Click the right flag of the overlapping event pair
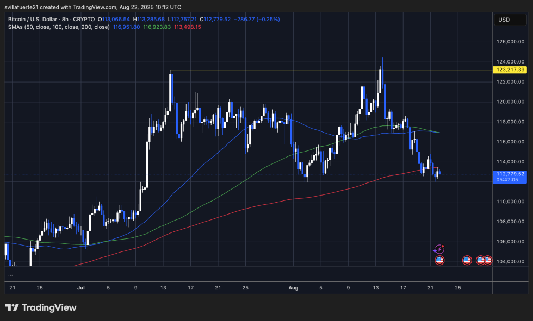This screenshot has height=321, width=533. click(x=487, y=260)
